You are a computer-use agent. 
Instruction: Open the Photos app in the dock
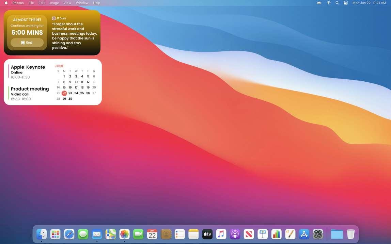(124, 234)
